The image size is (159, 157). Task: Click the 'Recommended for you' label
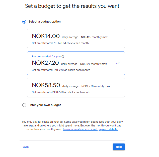coord(46,57)
